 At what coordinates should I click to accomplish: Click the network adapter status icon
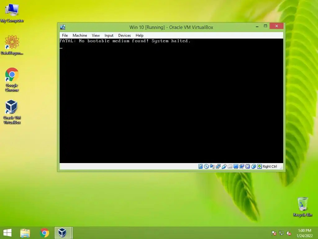pyautogui.click(x=218, y=166)
